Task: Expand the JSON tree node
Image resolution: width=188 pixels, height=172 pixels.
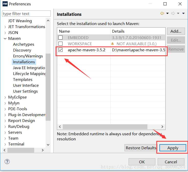Action: point(5,33)
